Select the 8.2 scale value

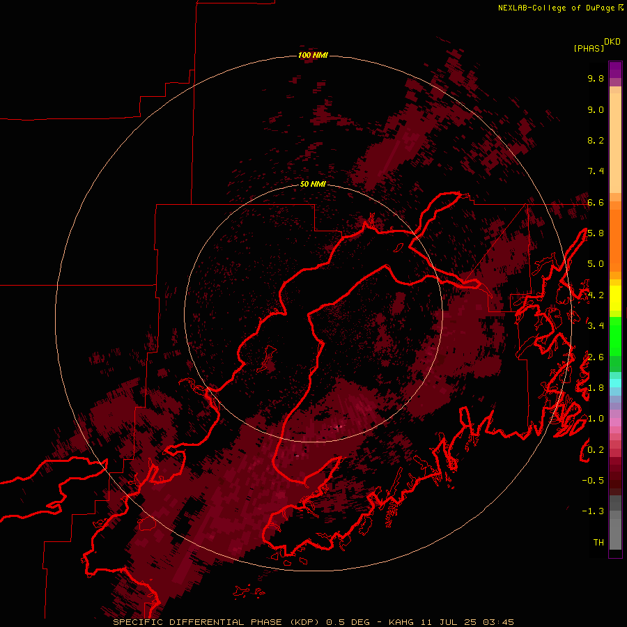point(596,140)
